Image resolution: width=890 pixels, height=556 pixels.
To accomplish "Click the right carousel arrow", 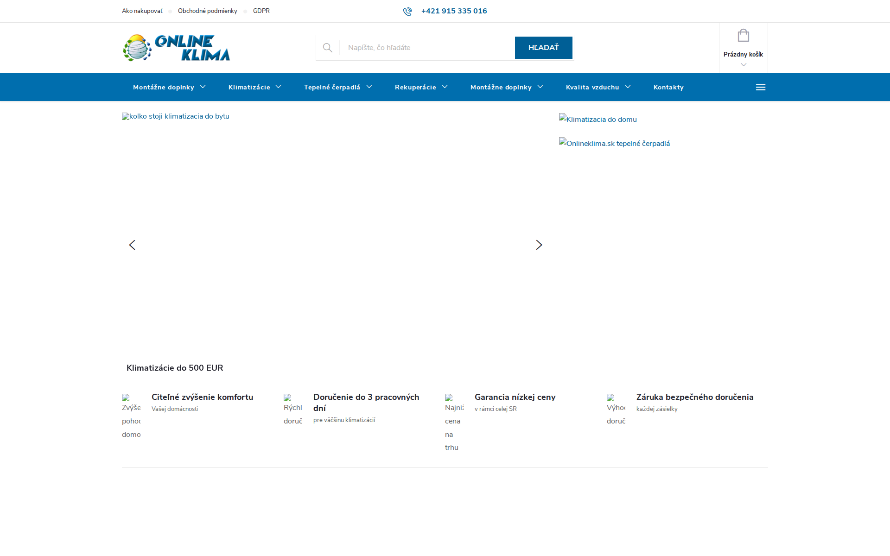I will click(x=539, y=245).
